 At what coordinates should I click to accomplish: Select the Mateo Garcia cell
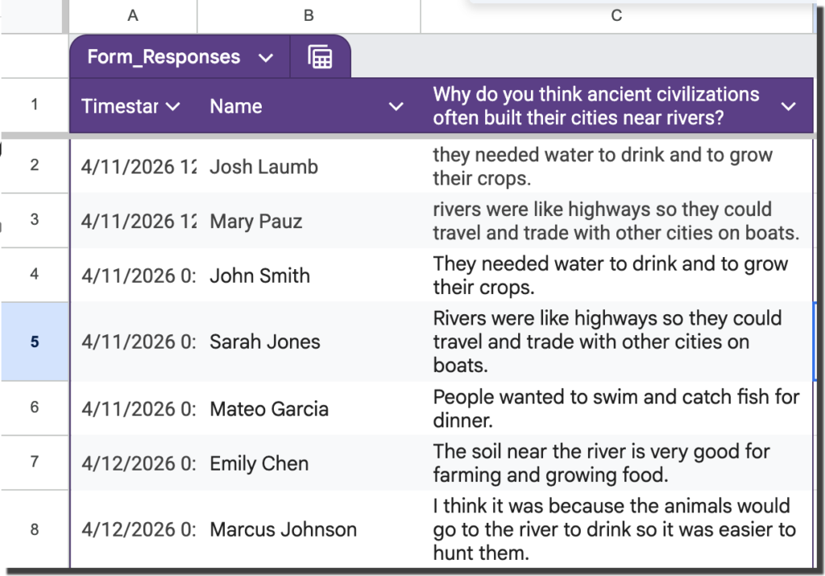tap(268, 408)
